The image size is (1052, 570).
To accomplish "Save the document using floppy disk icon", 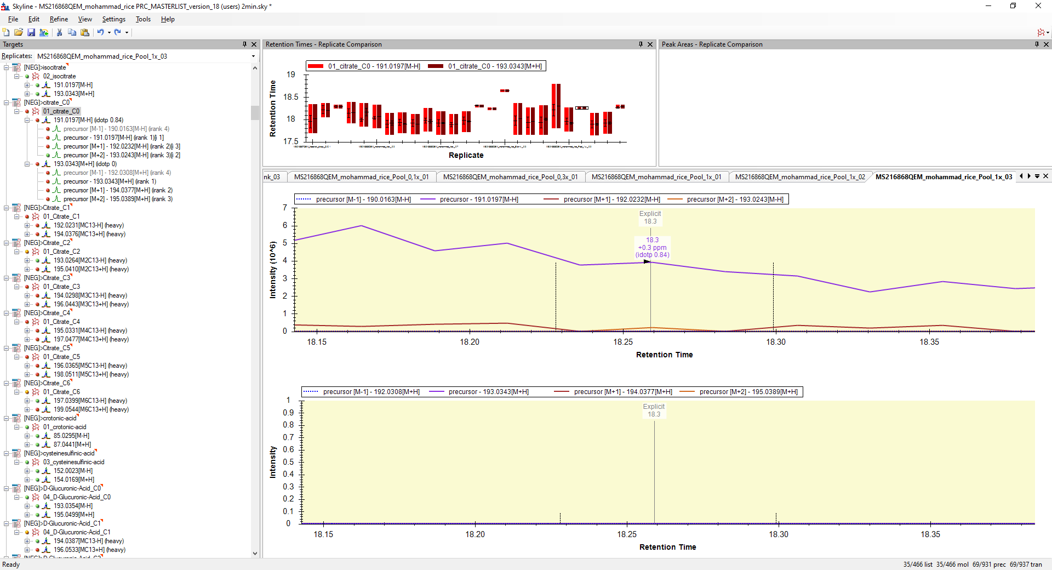I will tap(31, 32).
